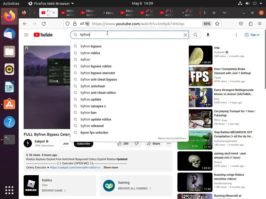Open the Valorant FPS video thumbnail

(201, 76)
